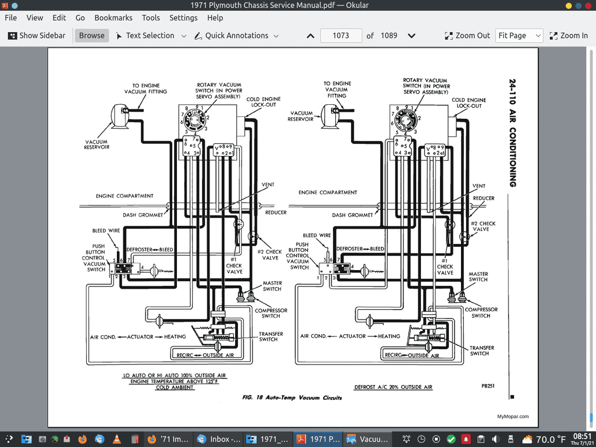Open the Settings menu

tap(183, 18)
